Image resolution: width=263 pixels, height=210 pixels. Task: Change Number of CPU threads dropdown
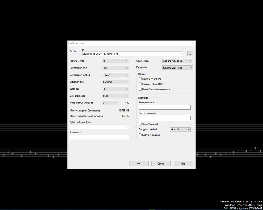coord(110,103)
